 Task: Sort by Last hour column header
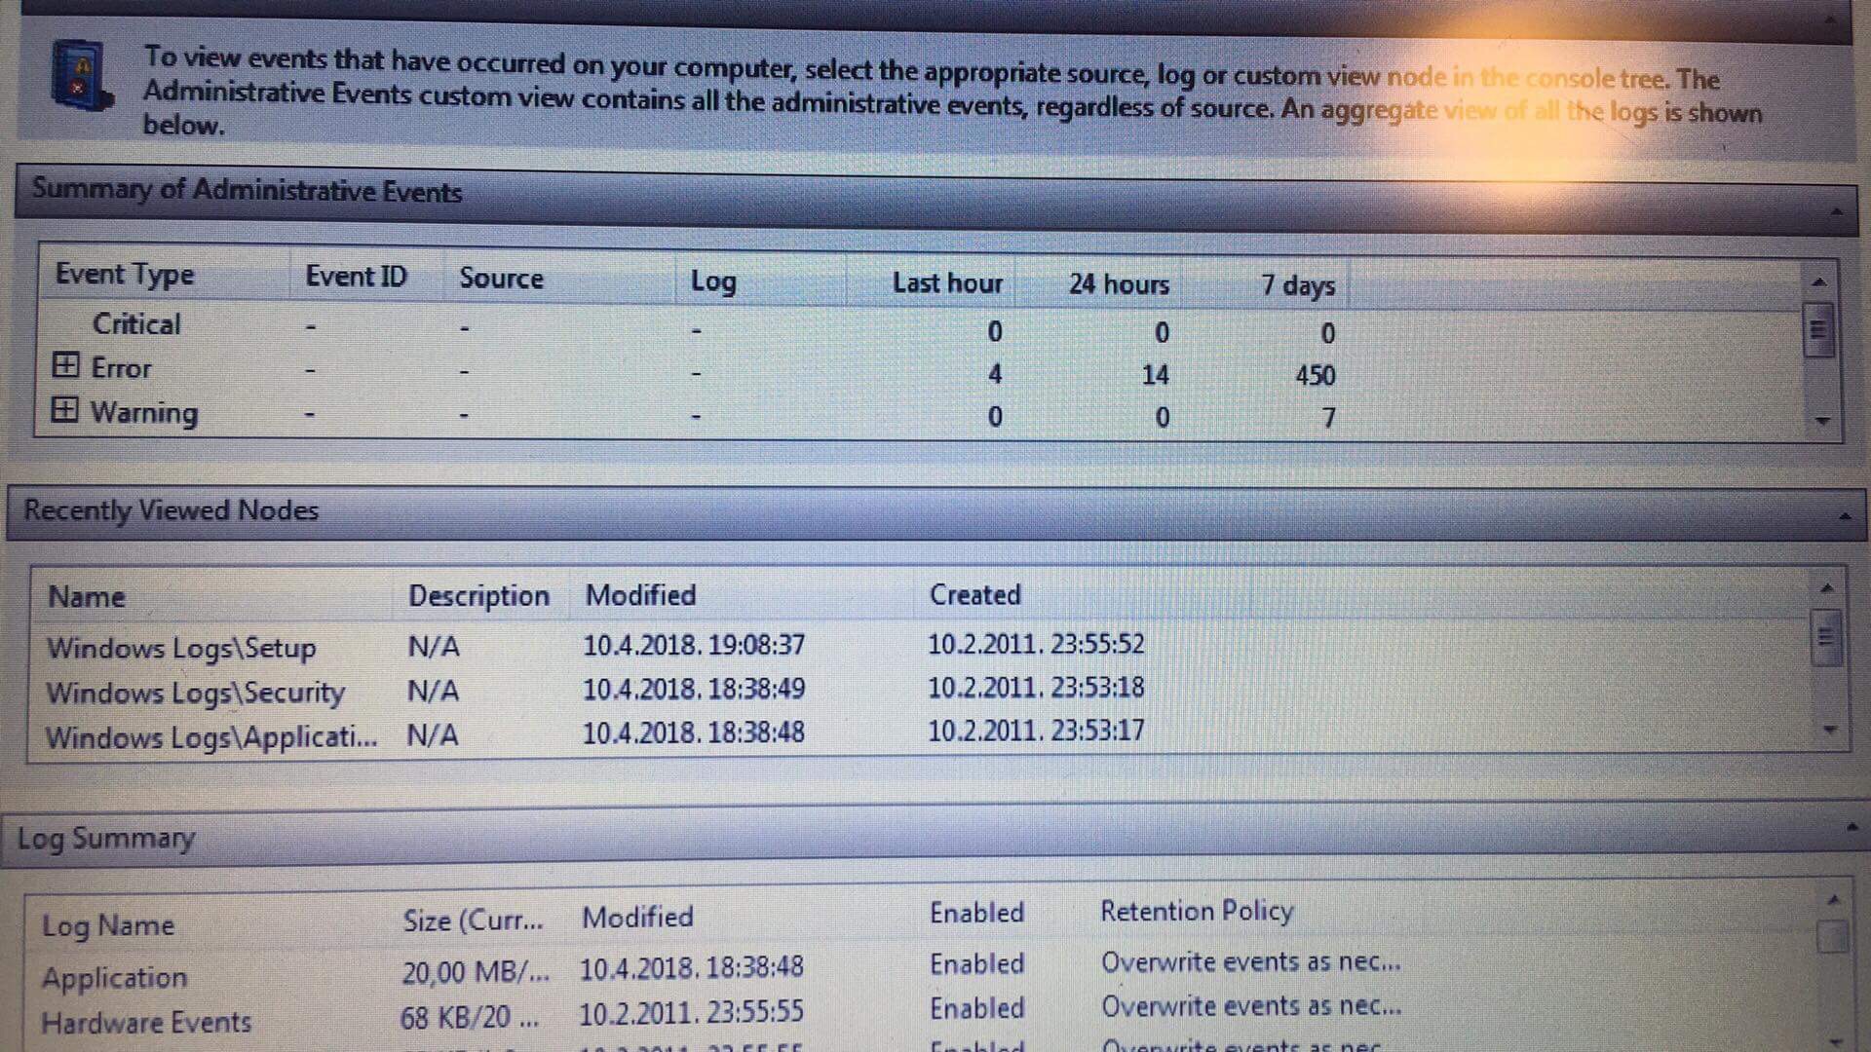click(x=946, y=283)
